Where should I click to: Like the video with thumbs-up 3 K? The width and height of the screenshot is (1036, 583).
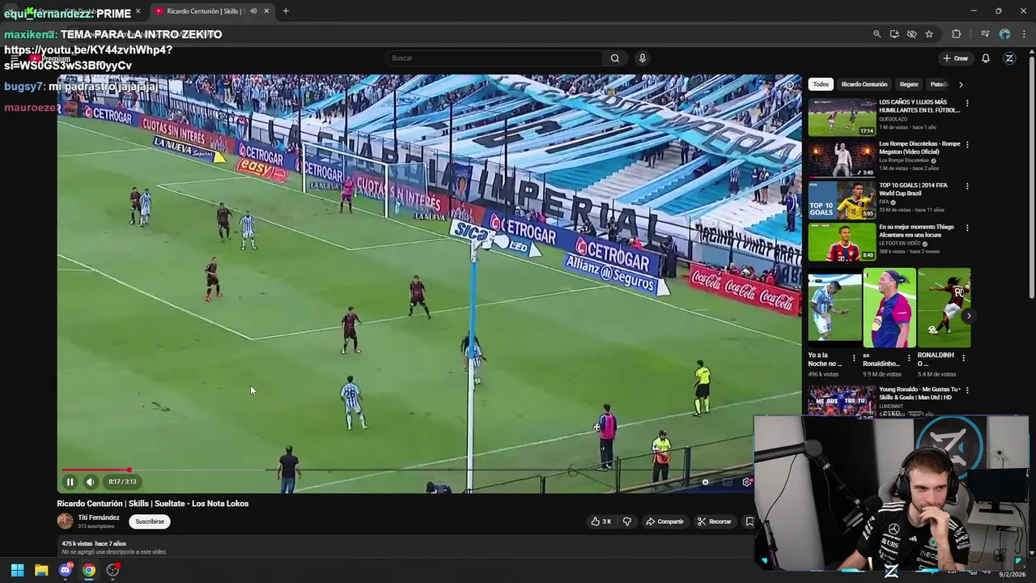[x=601, y=521]
